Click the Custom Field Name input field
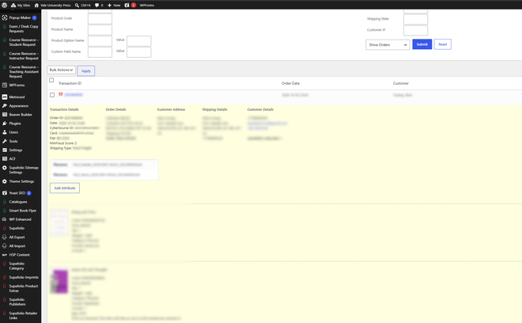This screenshot has width=522, height=323. (100, 52)
